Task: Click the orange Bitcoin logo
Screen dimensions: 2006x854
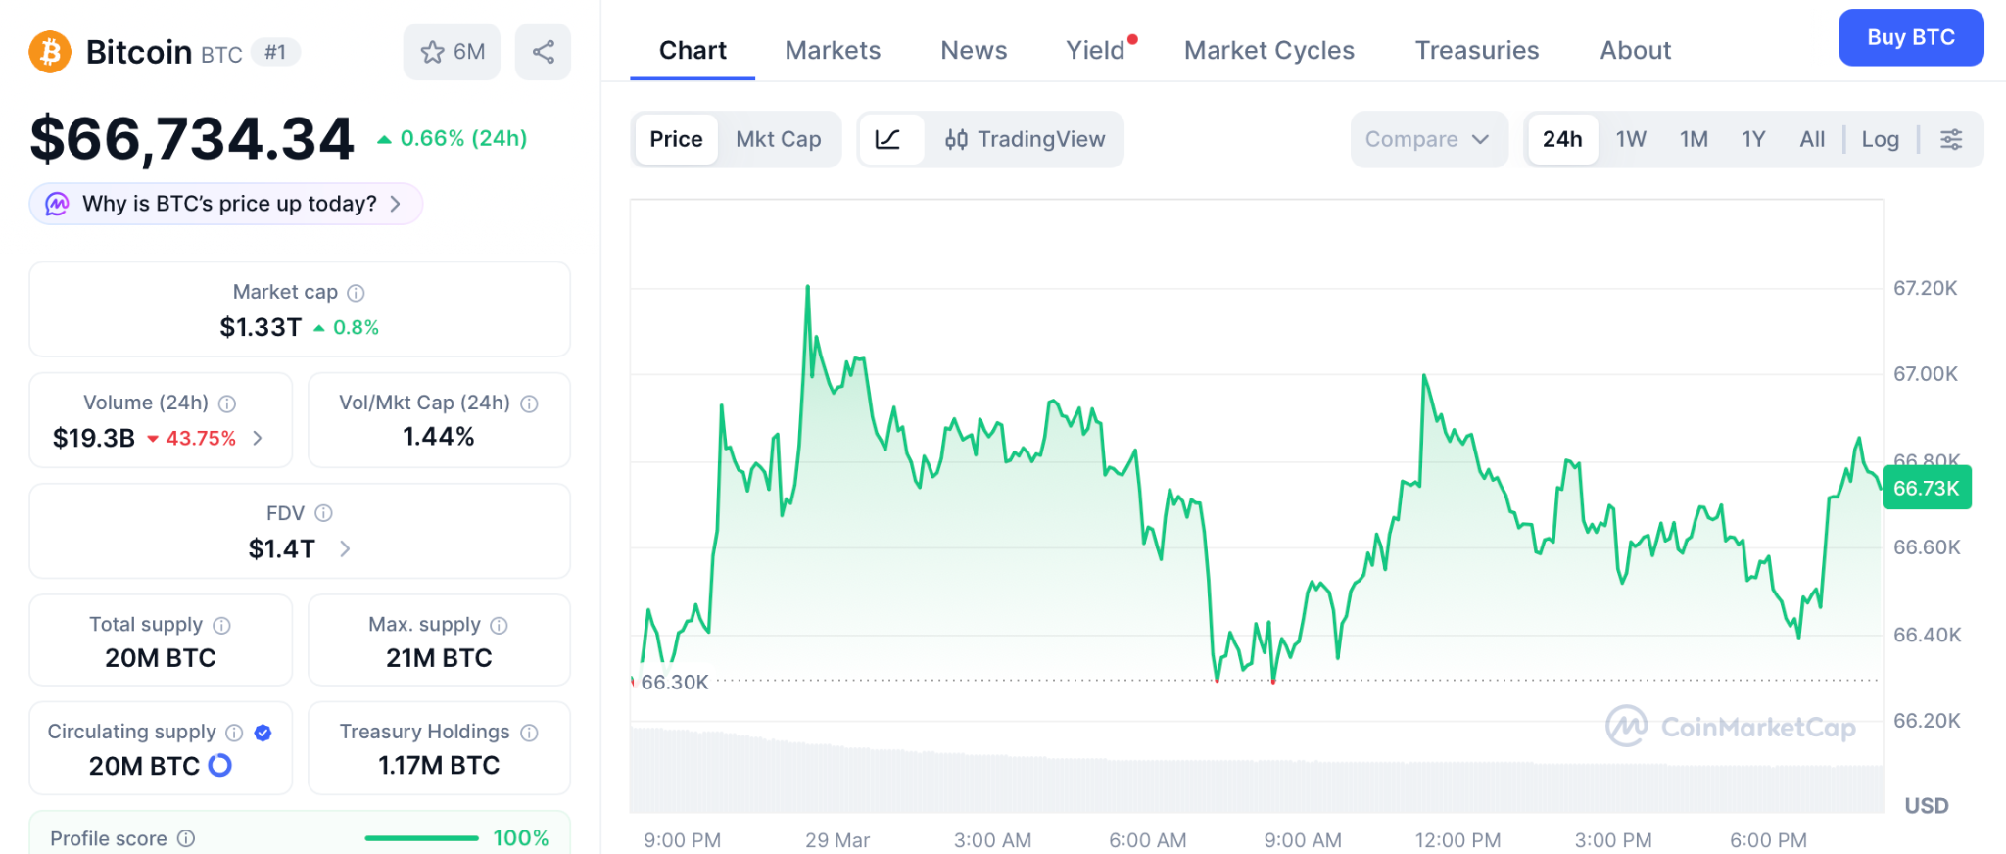Action: [50, 52]
